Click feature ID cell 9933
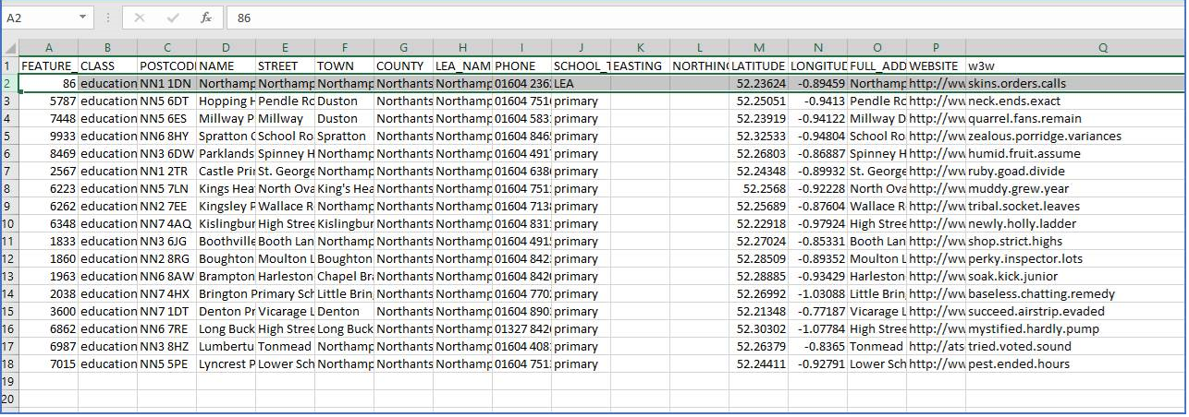 (x=49, y=136)
